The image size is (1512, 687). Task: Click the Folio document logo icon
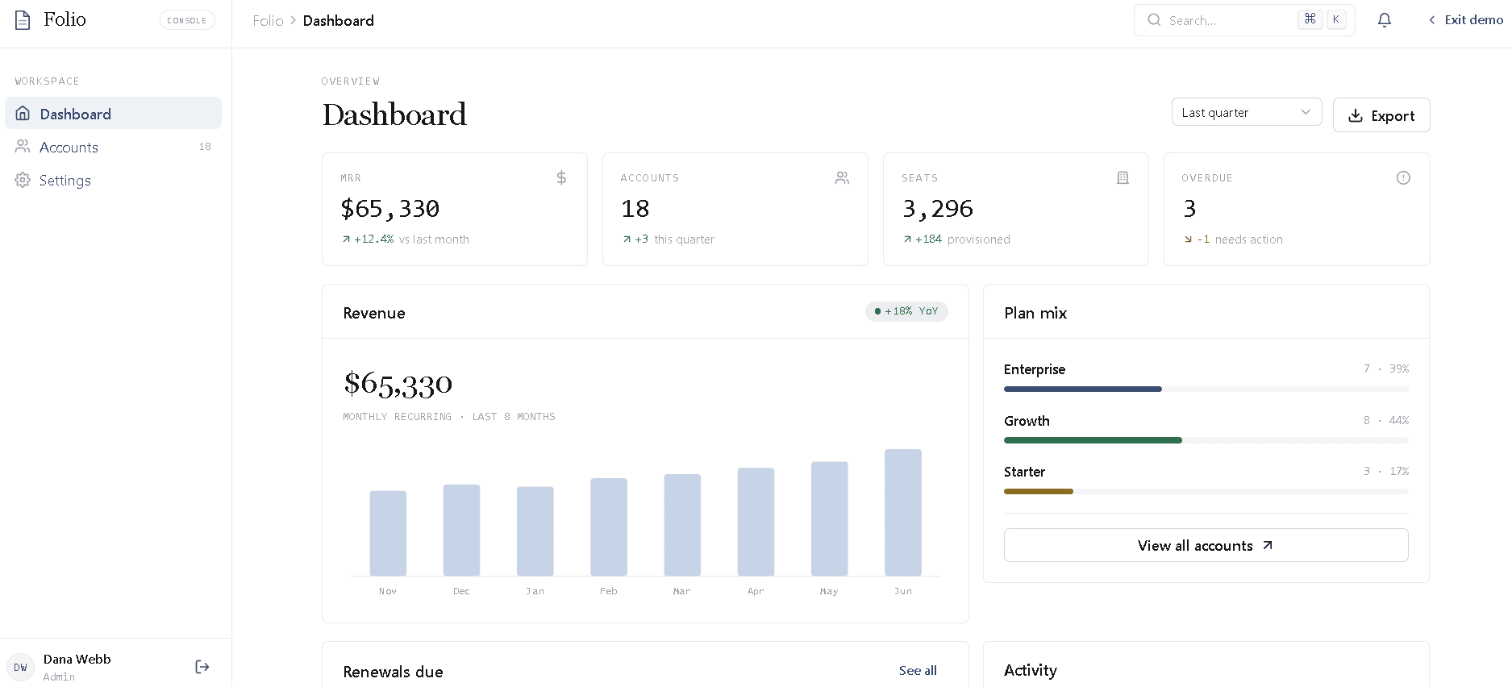click(x=23, y=20)
